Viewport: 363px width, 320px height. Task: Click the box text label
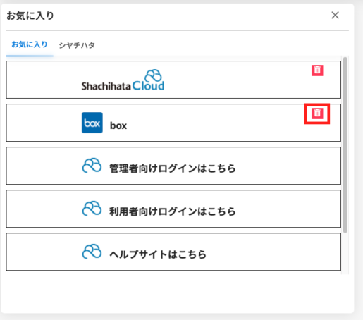coord(118,125)
